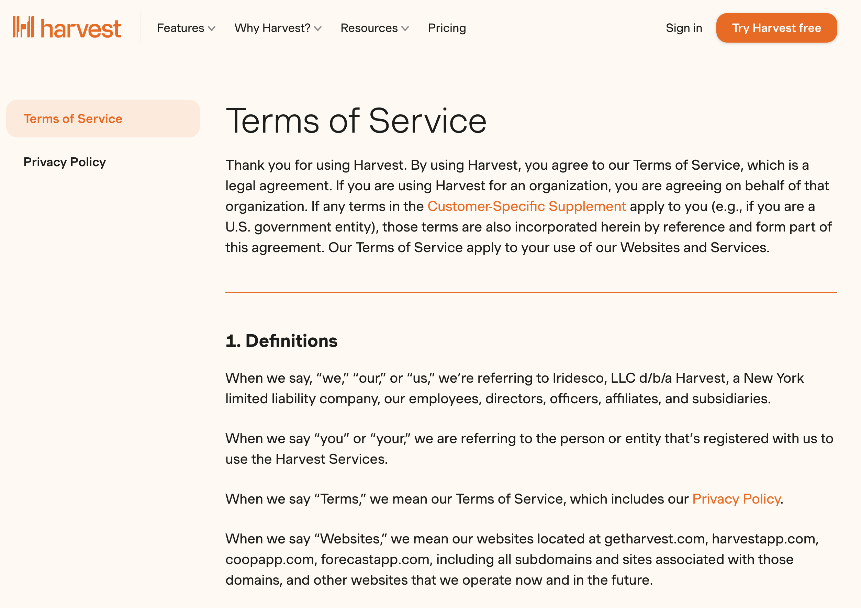Go to the Pricing page
Screen dimensions: 861x608
(x=447, y=28)
